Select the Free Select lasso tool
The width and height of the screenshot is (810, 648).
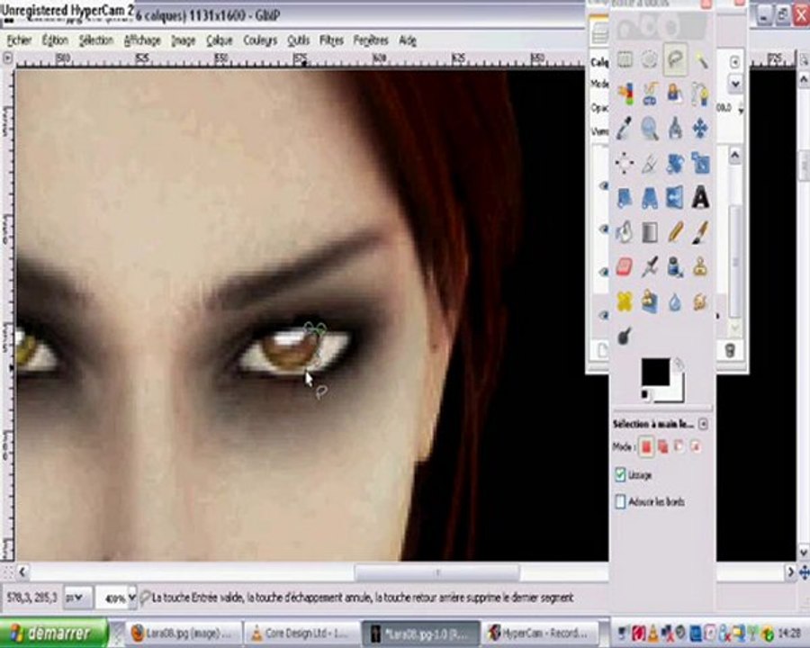point(675,60)
